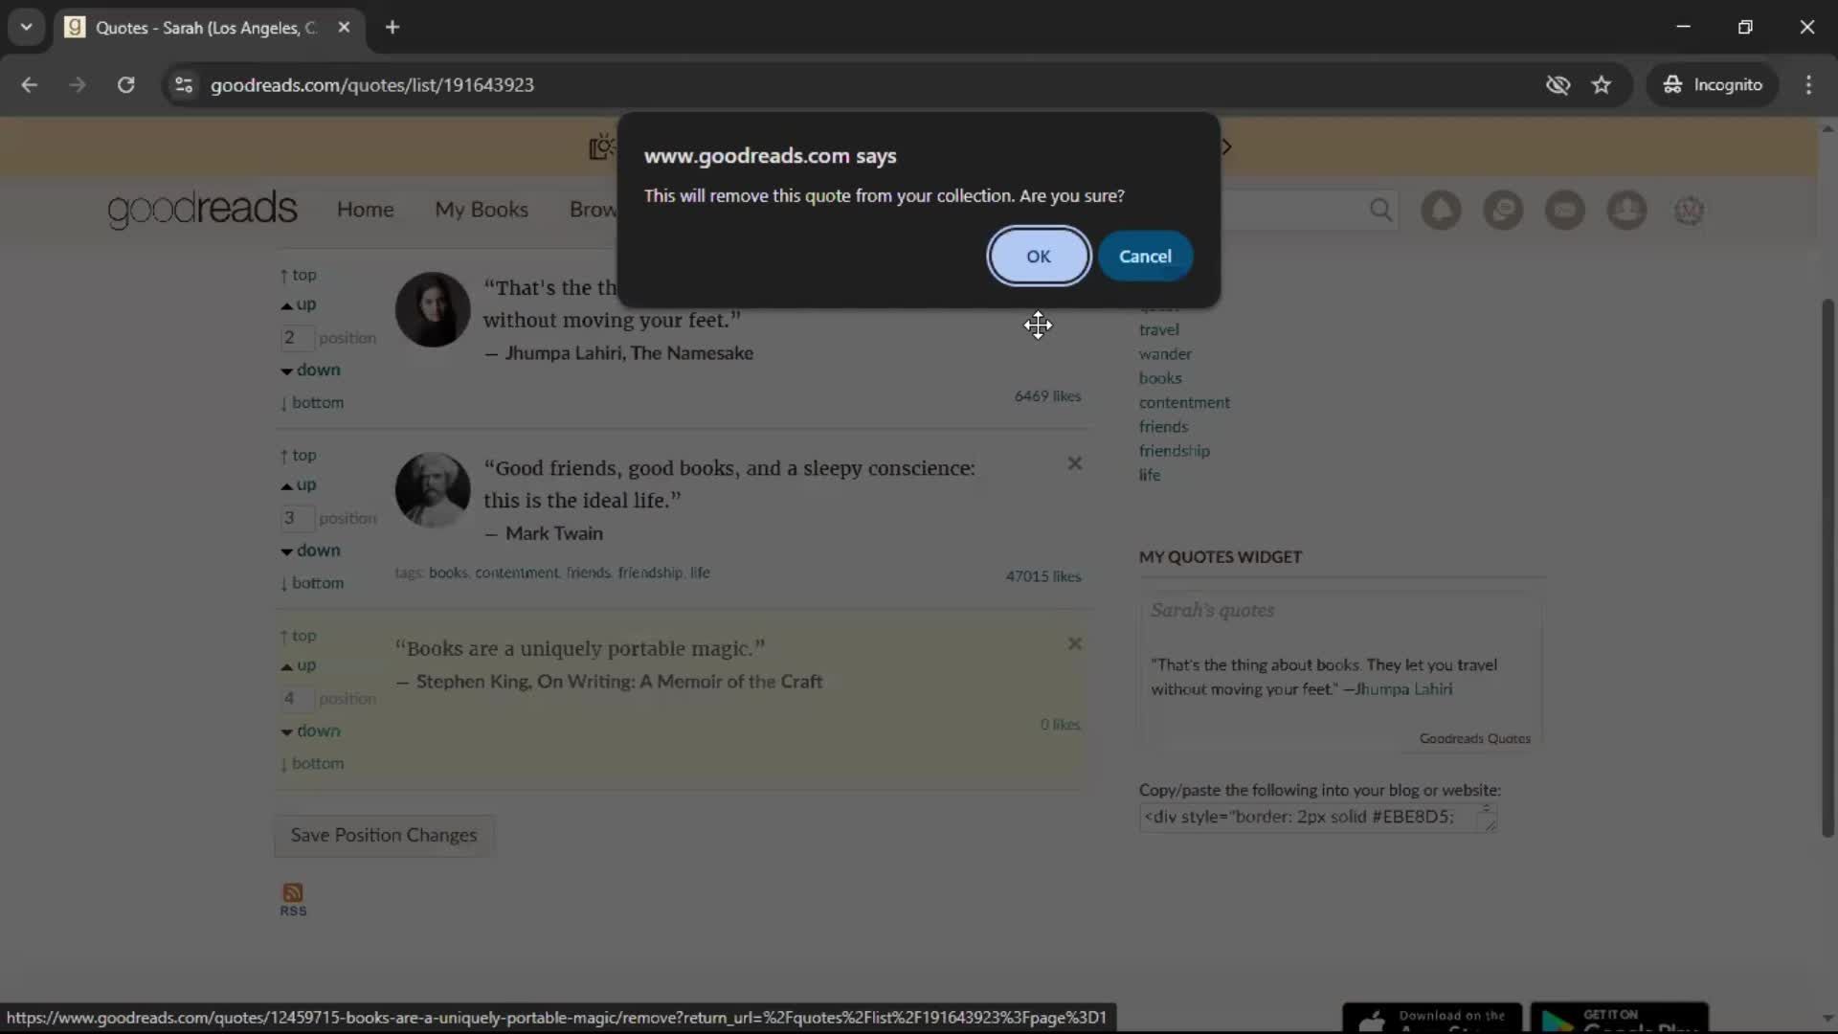Viewport: 1838px width, 1034px height.
Task: Reload the Goodreads page
Action: tap(125, 85)
